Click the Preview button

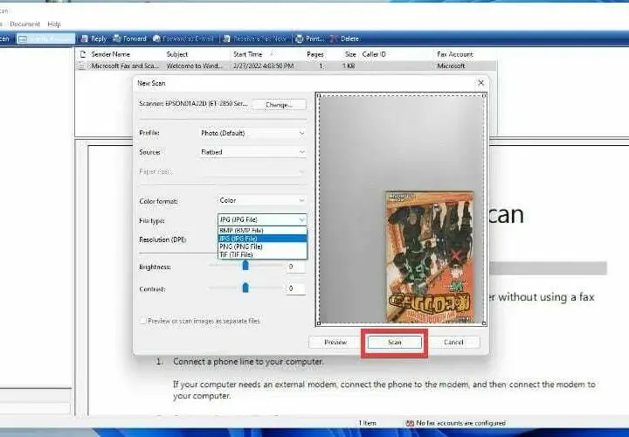(x=335, y=343)
